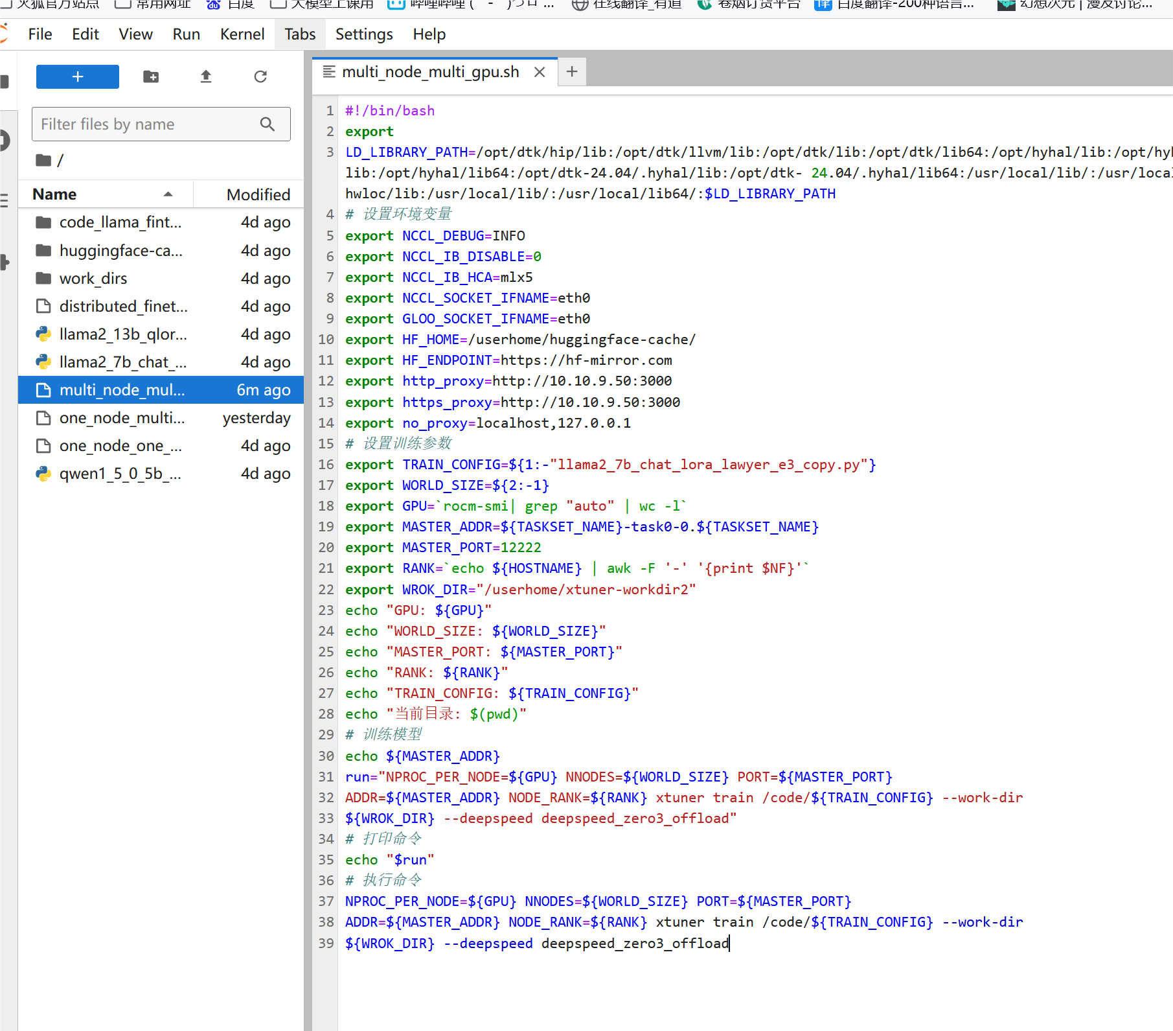Click the blue new launcher plus button
The image size is (1173, 1031).
pyautogui.click(x=77, y=76)
